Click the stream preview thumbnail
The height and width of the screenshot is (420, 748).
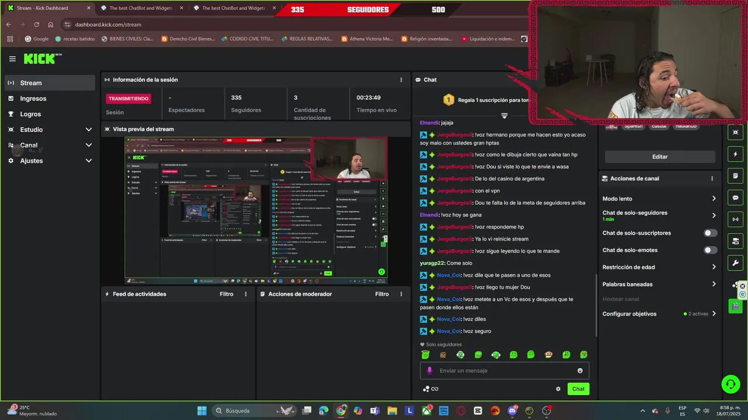256,211
